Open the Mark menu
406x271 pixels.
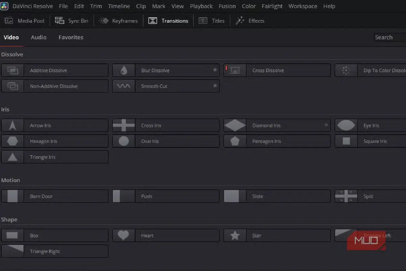pos(159,6)
